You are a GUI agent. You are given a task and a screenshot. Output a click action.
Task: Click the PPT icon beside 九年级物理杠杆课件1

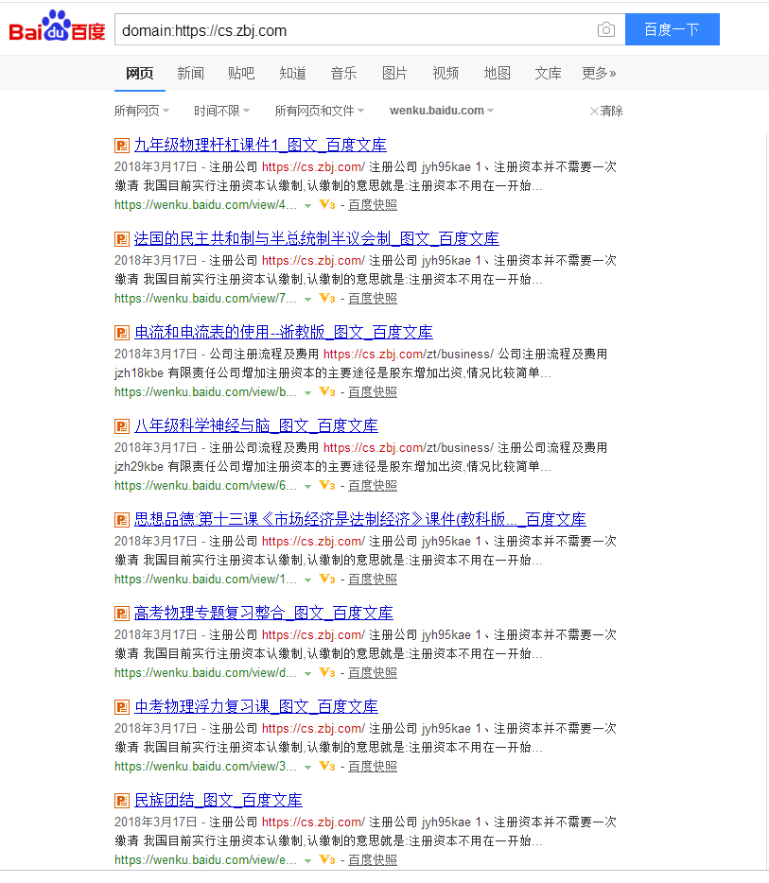click(122, 146)
